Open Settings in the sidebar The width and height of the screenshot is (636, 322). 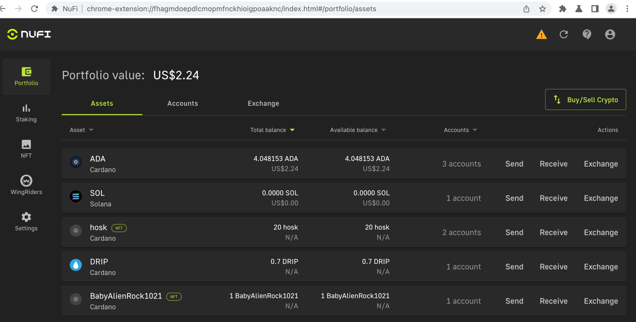tap(26, 222)
